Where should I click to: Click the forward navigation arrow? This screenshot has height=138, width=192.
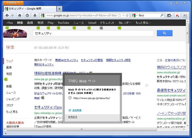12,16
